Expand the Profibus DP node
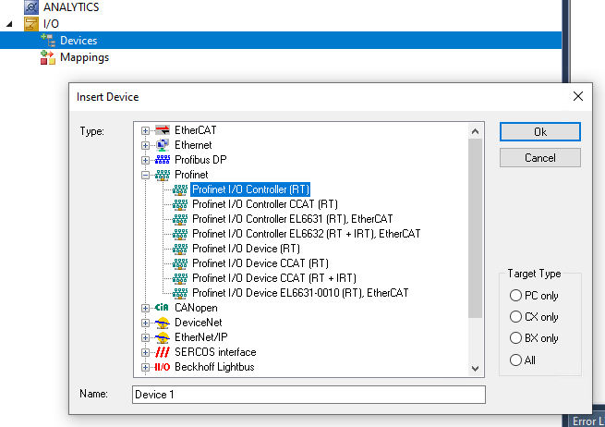The image size is (605, 427). pos(145,160)
